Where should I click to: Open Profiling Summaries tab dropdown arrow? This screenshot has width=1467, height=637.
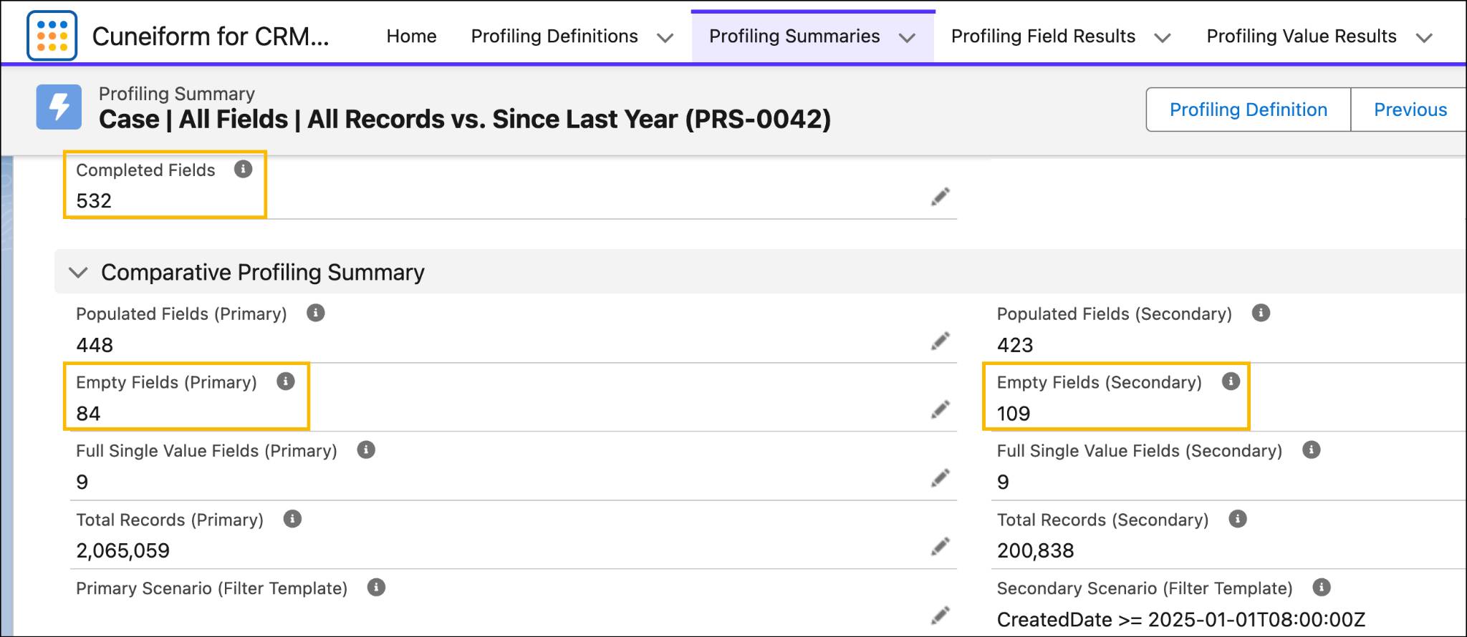[x=908, y=37]
